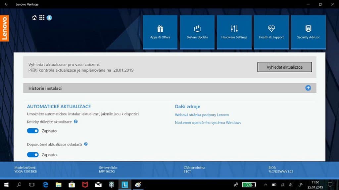Screen dimensions: 339x190
Task: Click the scheduled date 28.01.2019
Action: coord(123,70)
